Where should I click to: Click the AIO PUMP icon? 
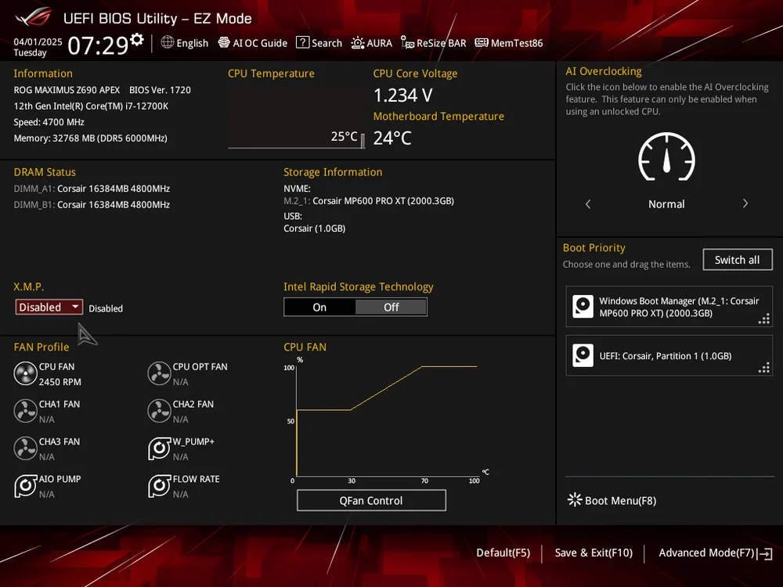[x=25, y=486]
